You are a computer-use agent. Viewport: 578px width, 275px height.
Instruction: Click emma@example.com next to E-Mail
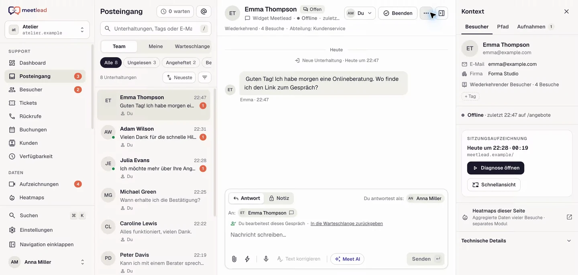pyautogui.click(x=512, y=64)
